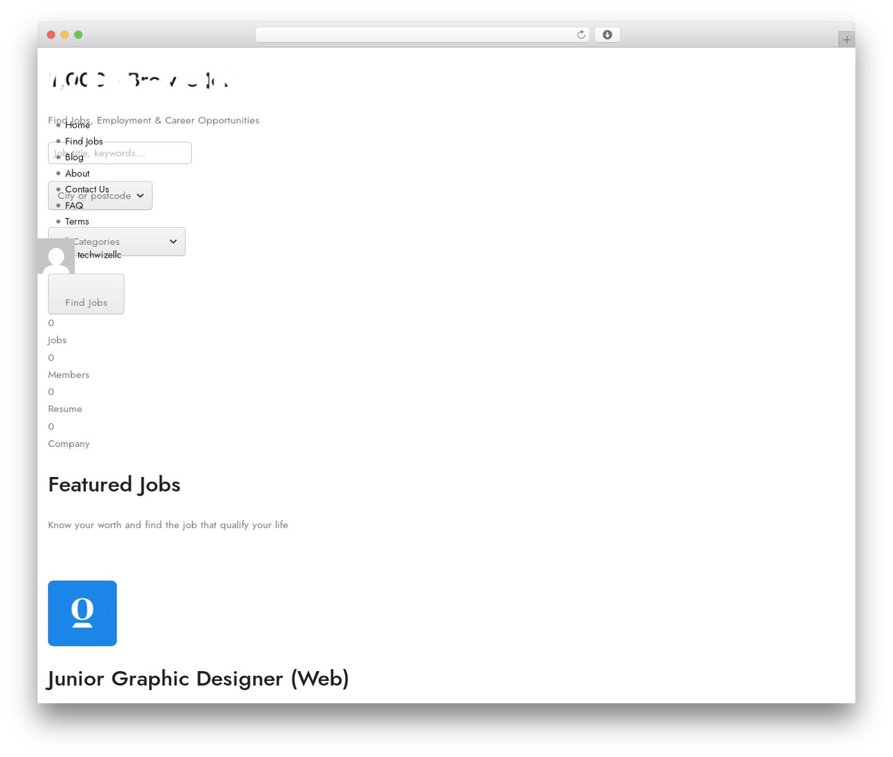This screenshot has height=757, width=893.
Task: View the Terms page link
Action: pyautogui.click(x=77, y=221)
